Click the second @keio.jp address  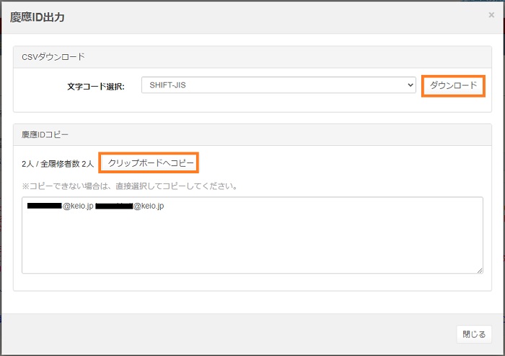pyautogui.click(x=149, y=207)
